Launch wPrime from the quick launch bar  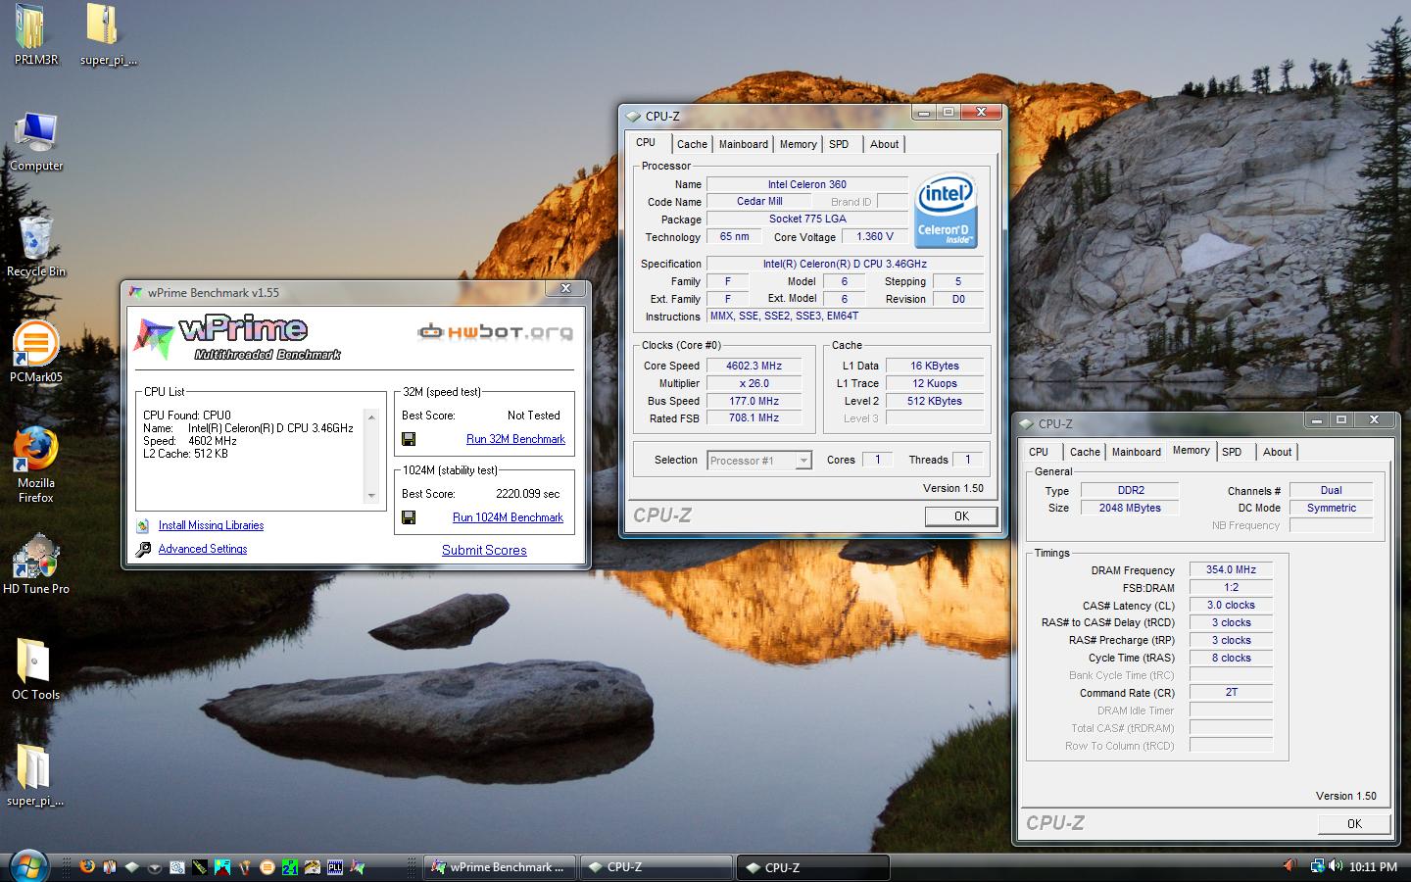point(358,866)
